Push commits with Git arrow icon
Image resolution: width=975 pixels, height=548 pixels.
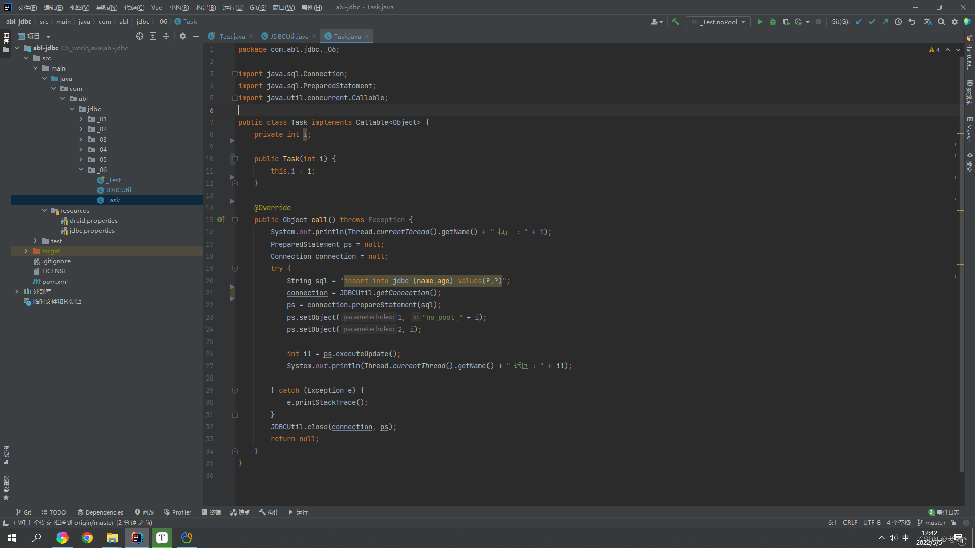(x=885, y=22)
